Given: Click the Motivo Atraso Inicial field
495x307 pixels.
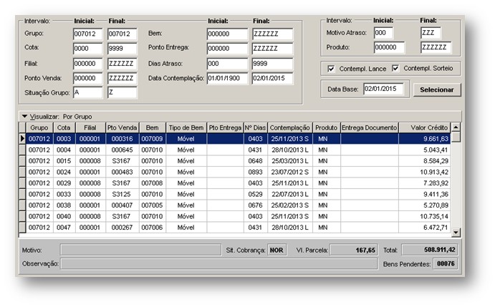Looking at the screenshot, I should (383, 33).
